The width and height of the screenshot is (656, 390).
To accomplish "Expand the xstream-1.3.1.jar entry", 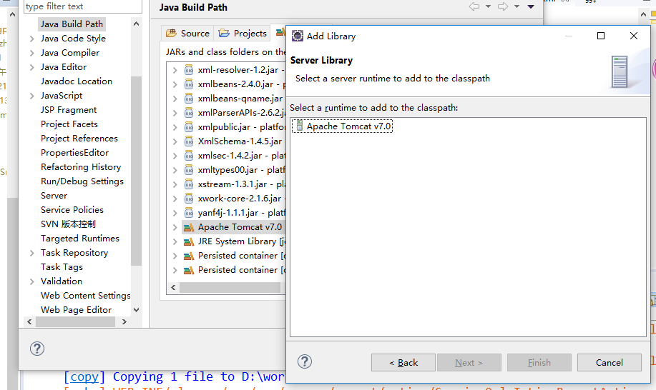I will [175, 184].
